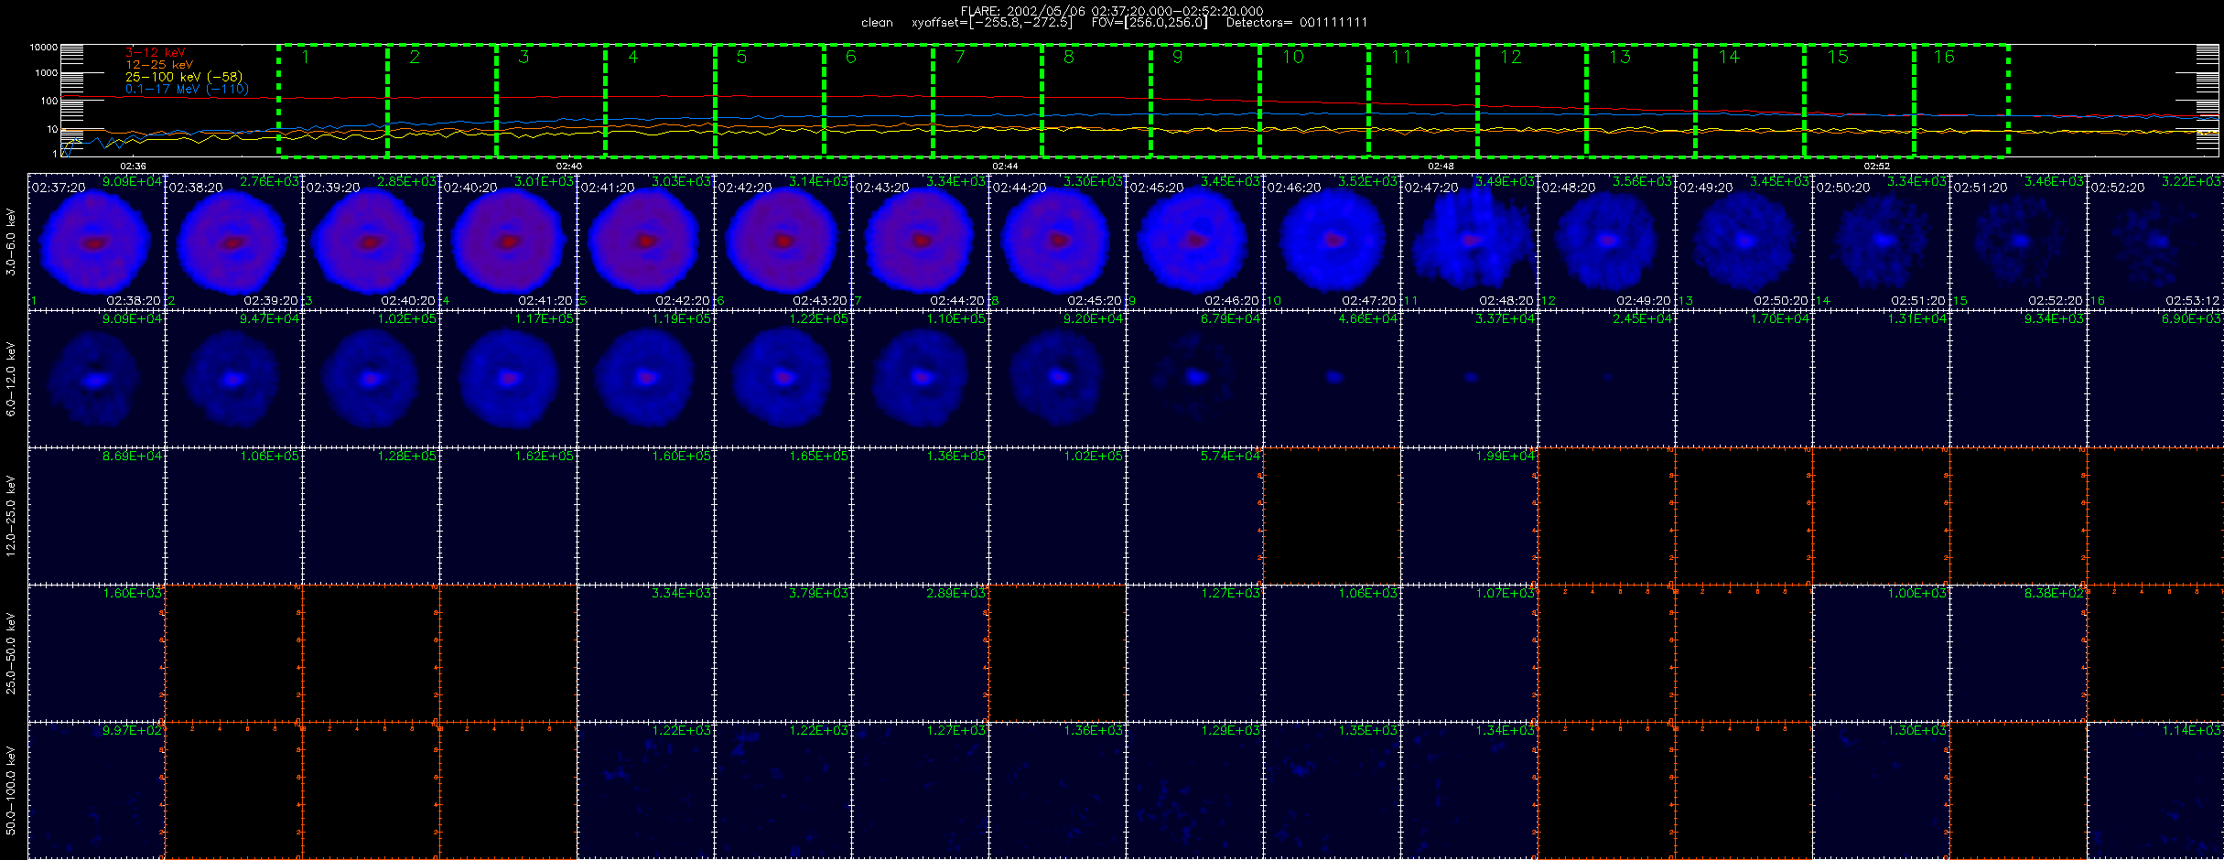
Task: Click the 1.99E+04 peak value
Action: [1505, 456]
